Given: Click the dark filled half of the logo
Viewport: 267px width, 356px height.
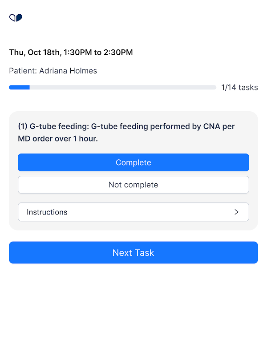Looking at the screenshot, I should coord(19,17).
